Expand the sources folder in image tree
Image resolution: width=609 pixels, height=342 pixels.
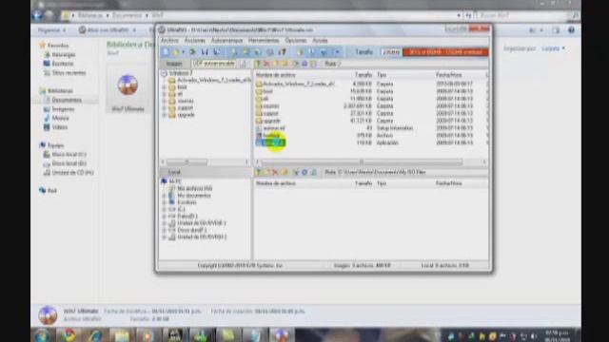click(x=165, y=102)
